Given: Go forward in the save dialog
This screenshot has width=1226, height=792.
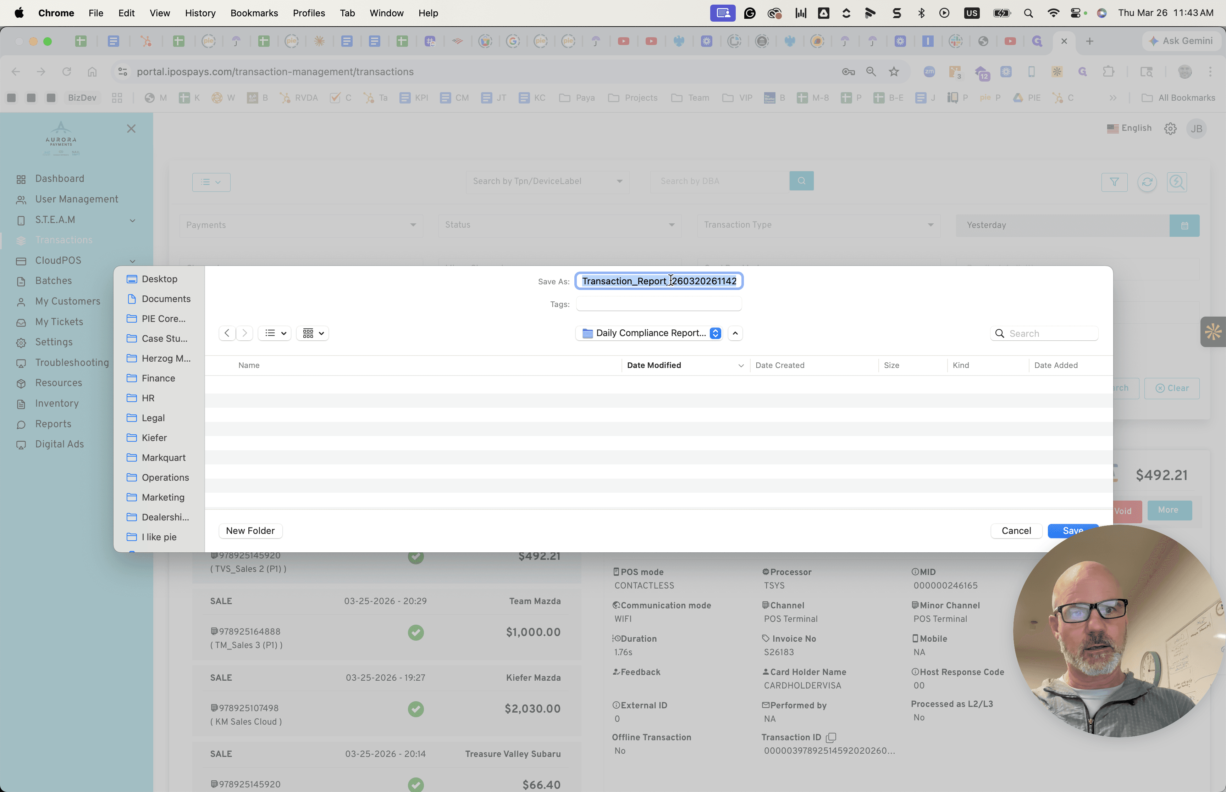Looking at the screenshot, I should click(x=244, y=333).
